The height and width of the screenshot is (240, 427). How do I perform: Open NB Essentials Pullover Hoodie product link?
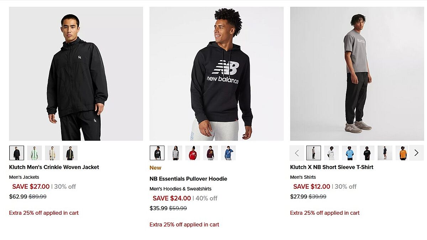pos(188,179)
